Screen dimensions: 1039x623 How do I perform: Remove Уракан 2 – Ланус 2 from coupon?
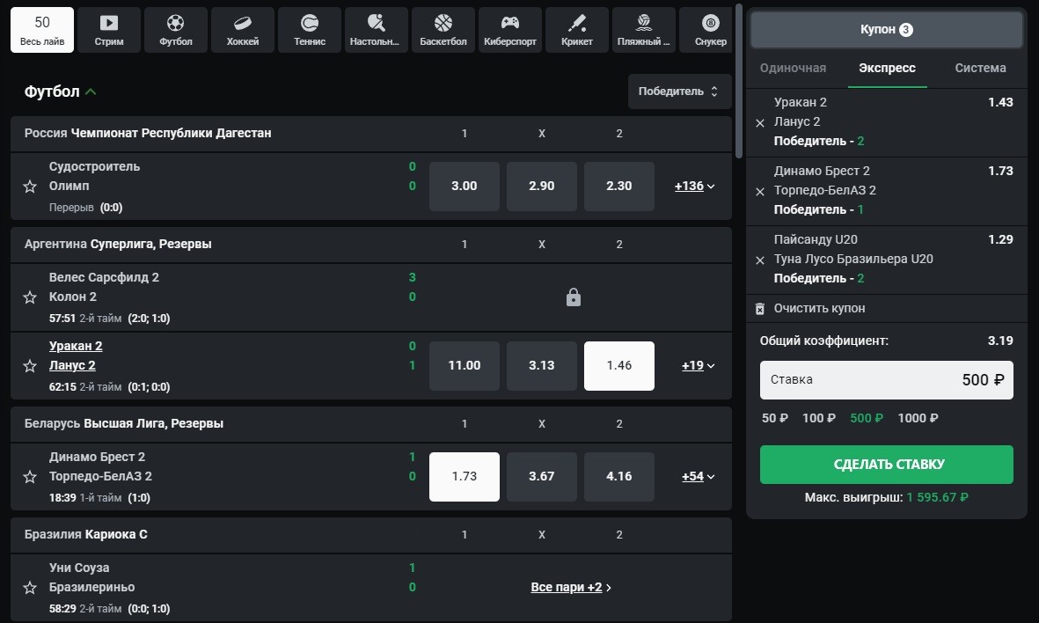point(760,122)
